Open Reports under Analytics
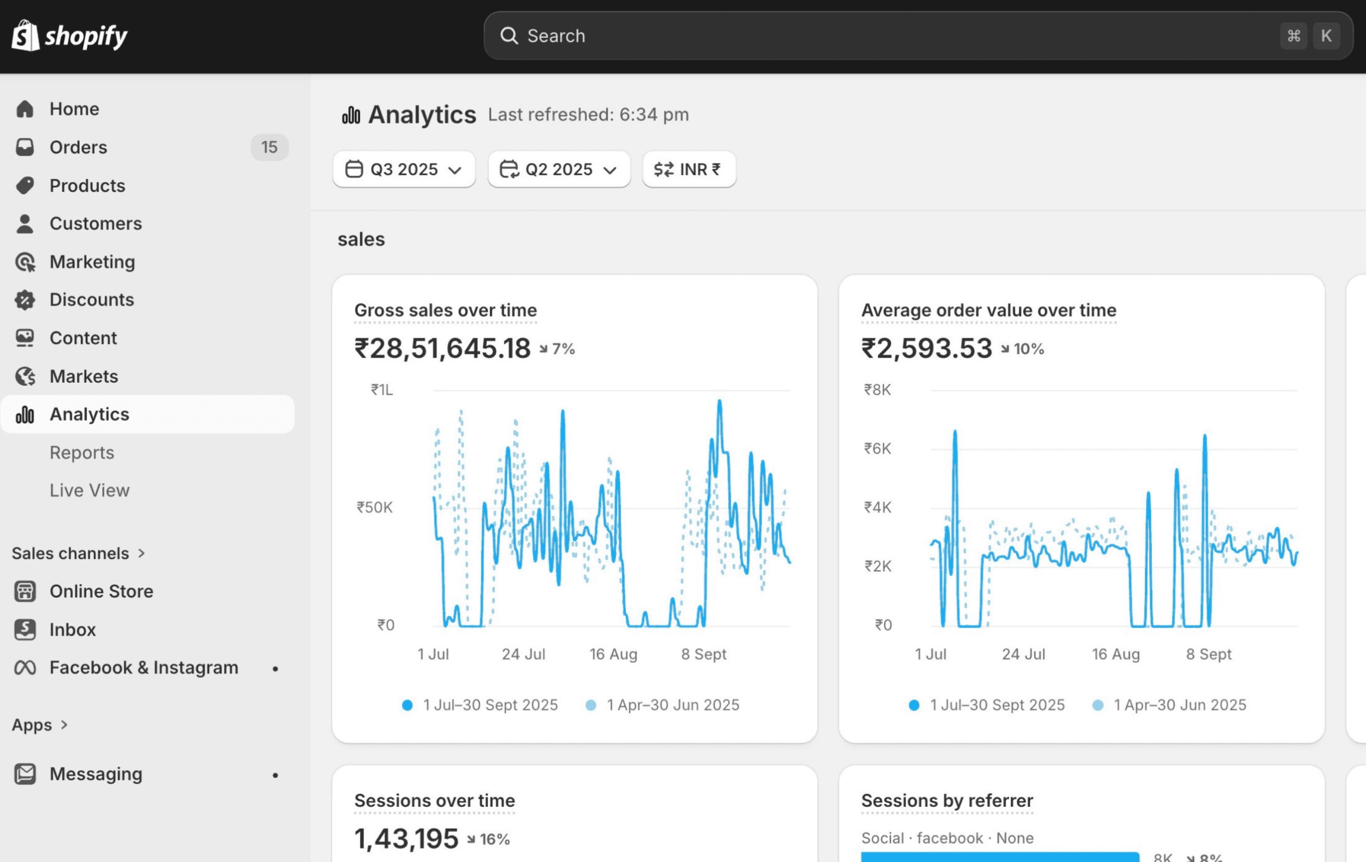 (x=82, y=453)
